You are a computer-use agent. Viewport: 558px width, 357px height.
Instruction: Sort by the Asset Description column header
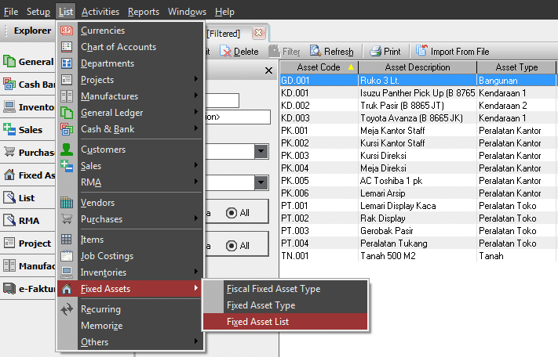pos(417,67)
